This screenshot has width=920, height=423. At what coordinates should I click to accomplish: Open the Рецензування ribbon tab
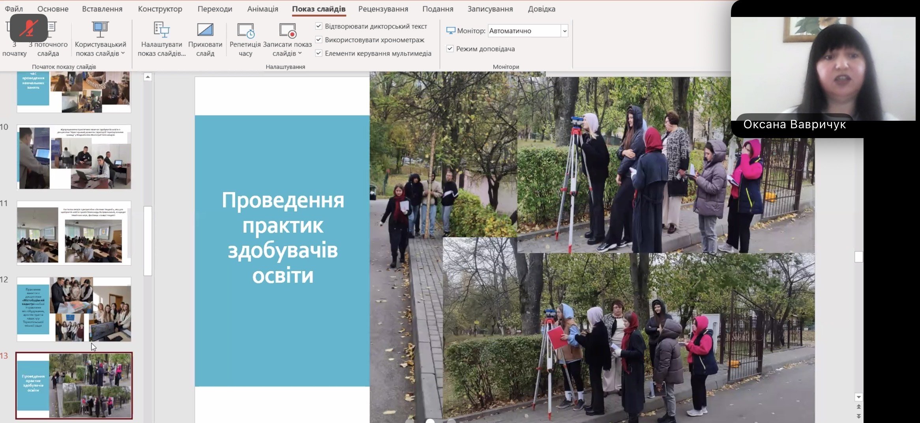383,9
